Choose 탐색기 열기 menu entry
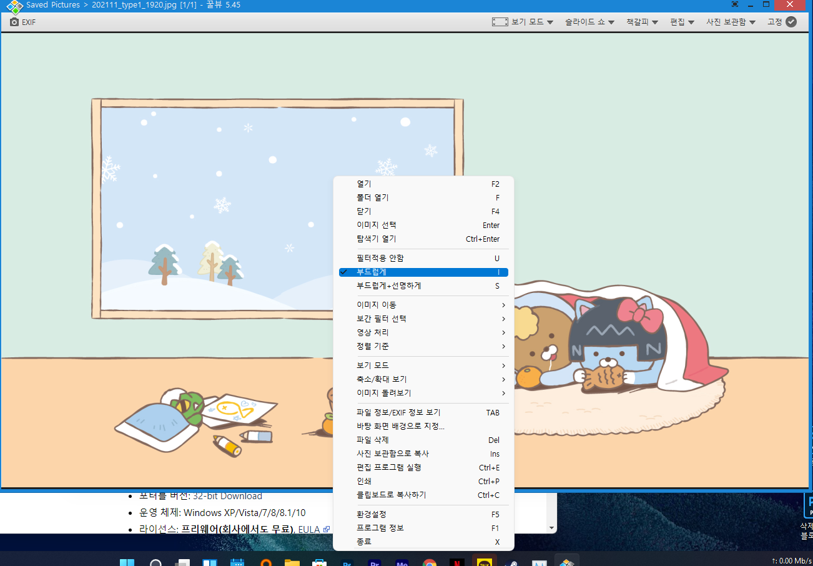The image size is (813, 566). 424,239
